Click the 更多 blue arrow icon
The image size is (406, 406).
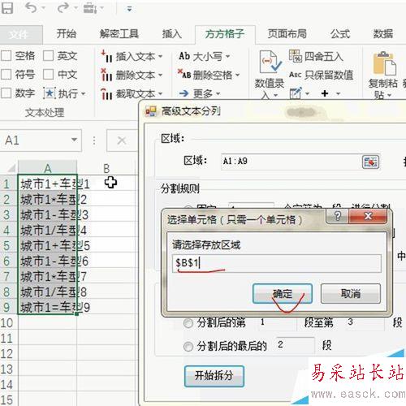pyautogui.click(x=184, y=93)
